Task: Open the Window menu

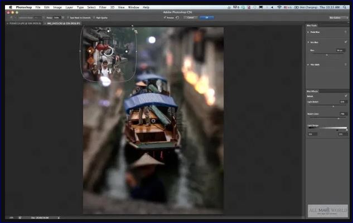Action: pos(133,7)
